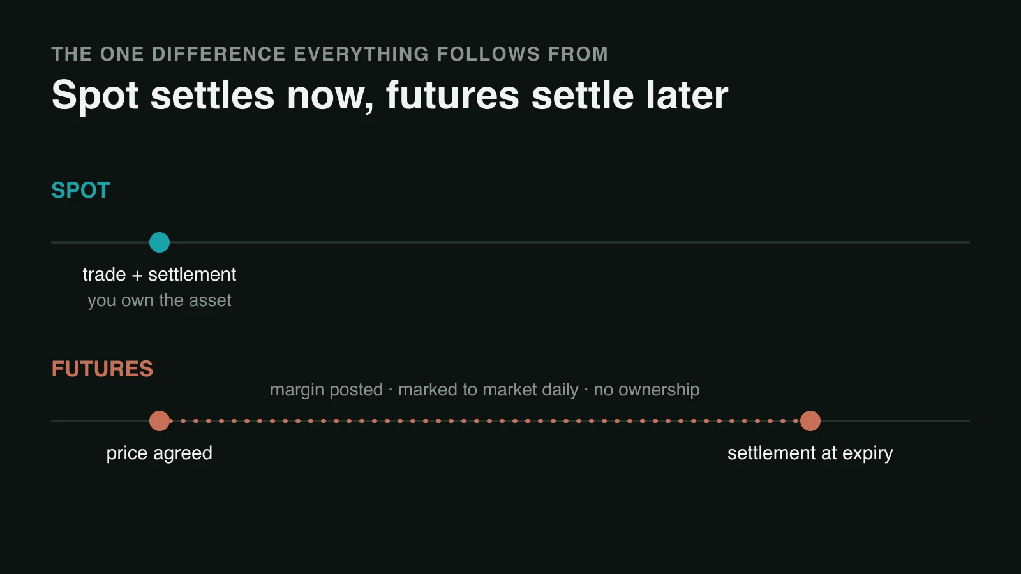Click the slide title 'Spot settles now, futures settle later'
Screen dimensions: 1021x574
(390, 95)
